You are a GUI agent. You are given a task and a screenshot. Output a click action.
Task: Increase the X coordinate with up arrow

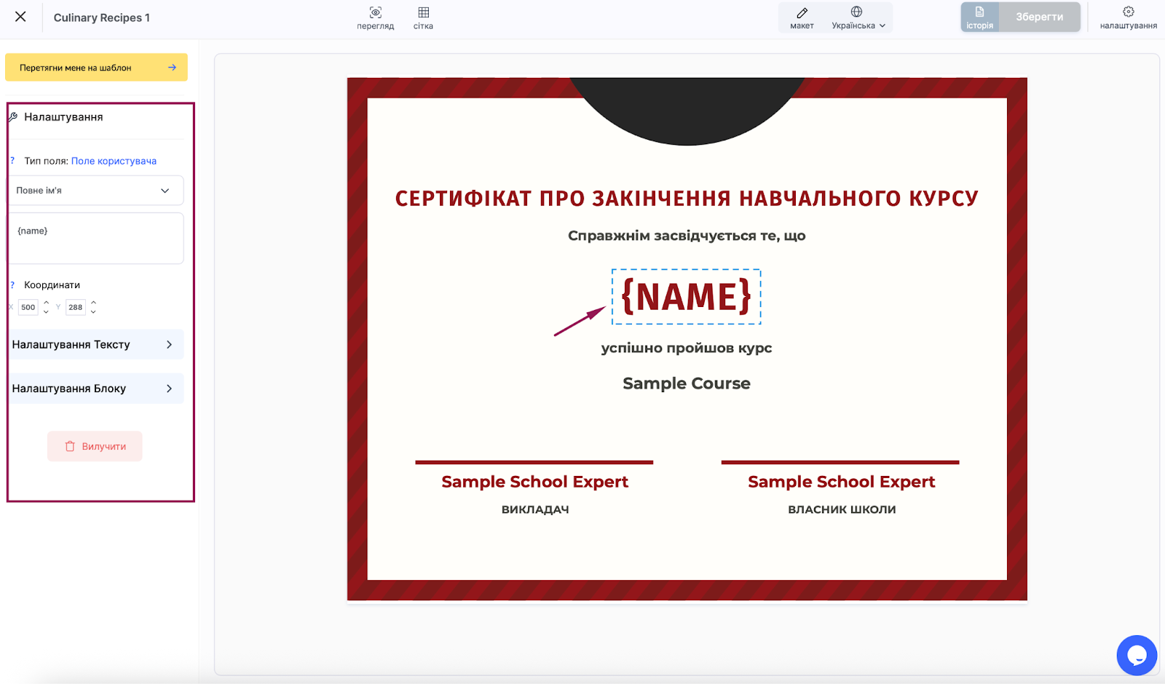coord(46,303)
